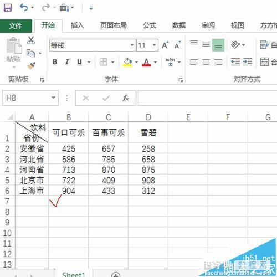
Task: Click the formula bar Cancel X icon
Action: [x=86, y=98]
